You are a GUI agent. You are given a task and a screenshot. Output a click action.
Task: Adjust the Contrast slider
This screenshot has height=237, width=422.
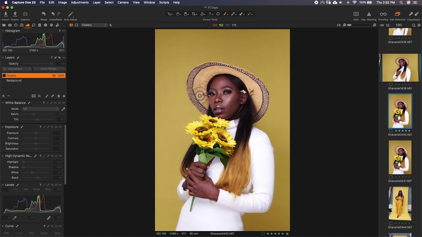coord(36,138)
